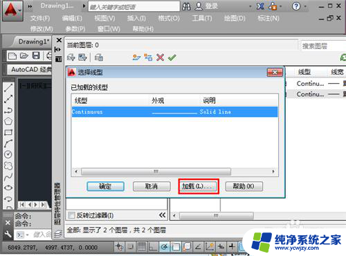This screenshot has height=256, width=346.
Task: Click the New Layer icon
Action: (x=136, y=57)
